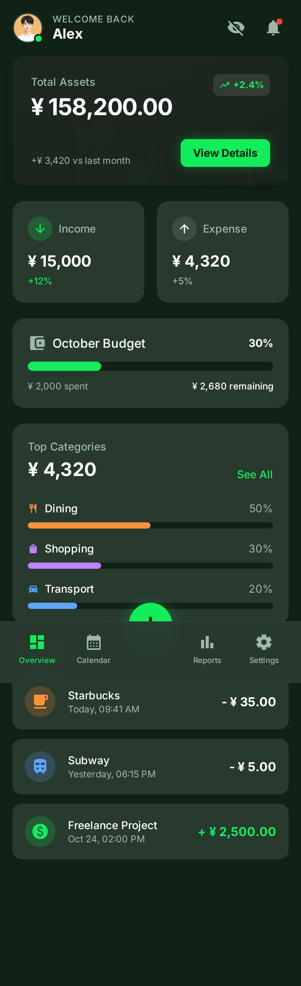Click the Dining fork-and-knife icon
The image size is (301, 986).
(x=33, y=508)
